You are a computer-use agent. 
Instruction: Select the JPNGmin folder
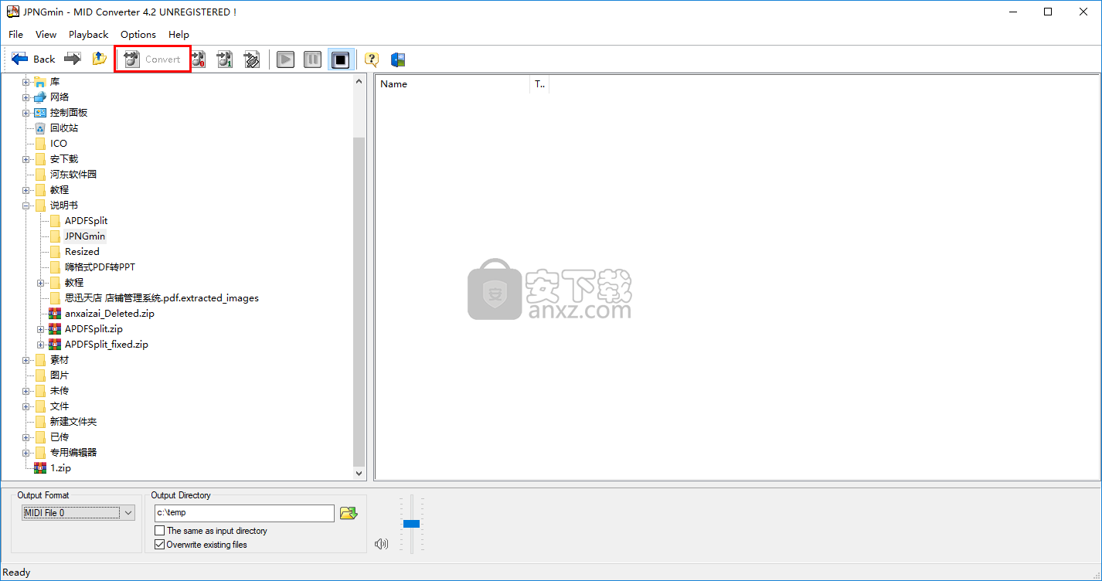coord(85,236)
